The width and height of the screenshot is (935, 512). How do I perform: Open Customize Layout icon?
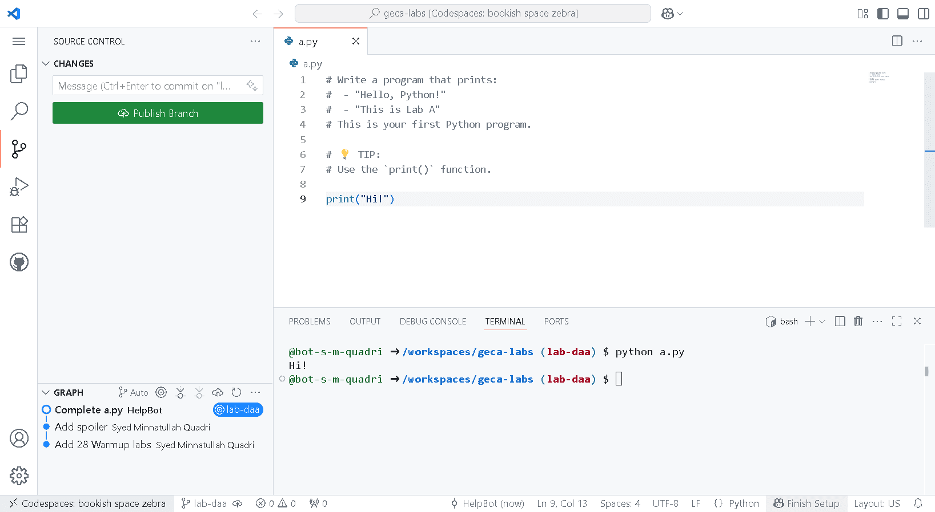point(863,14)
